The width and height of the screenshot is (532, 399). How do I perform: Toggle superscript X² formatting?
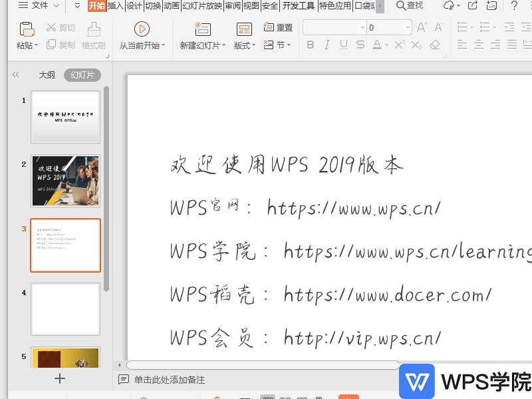coord(400,45)
